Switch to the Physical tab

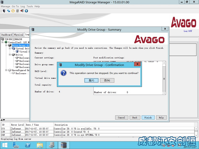pos(19,35)
